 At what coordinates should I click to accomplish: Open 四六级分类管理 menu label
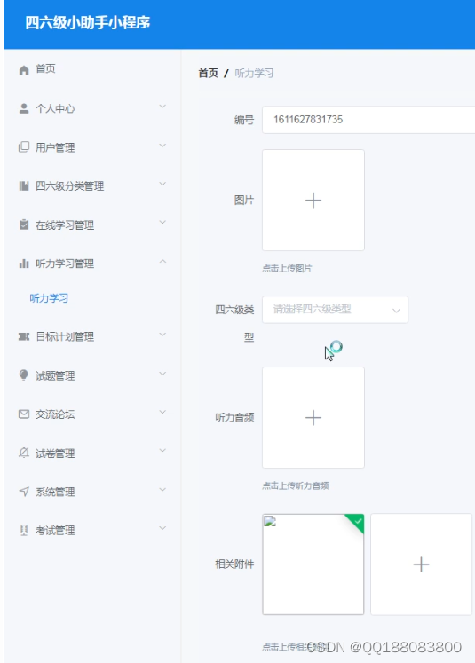click(70, 186)
